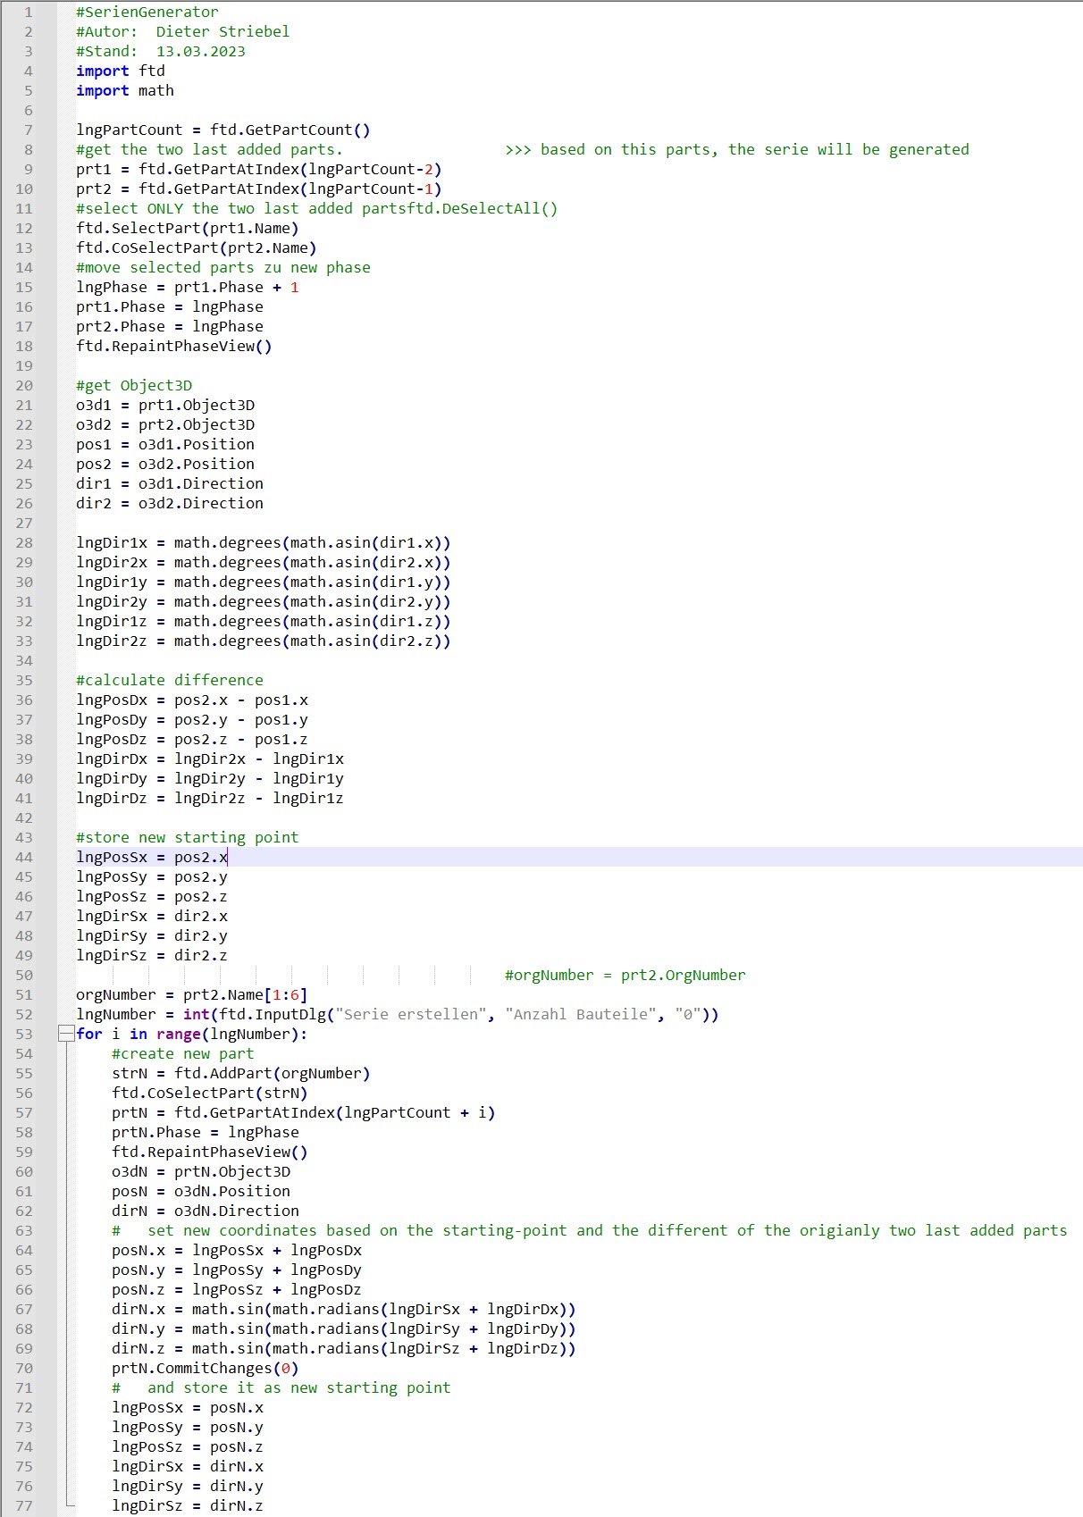
Task: Click the 'Dieter Striebel' author comment
Action: click(222, 31)
